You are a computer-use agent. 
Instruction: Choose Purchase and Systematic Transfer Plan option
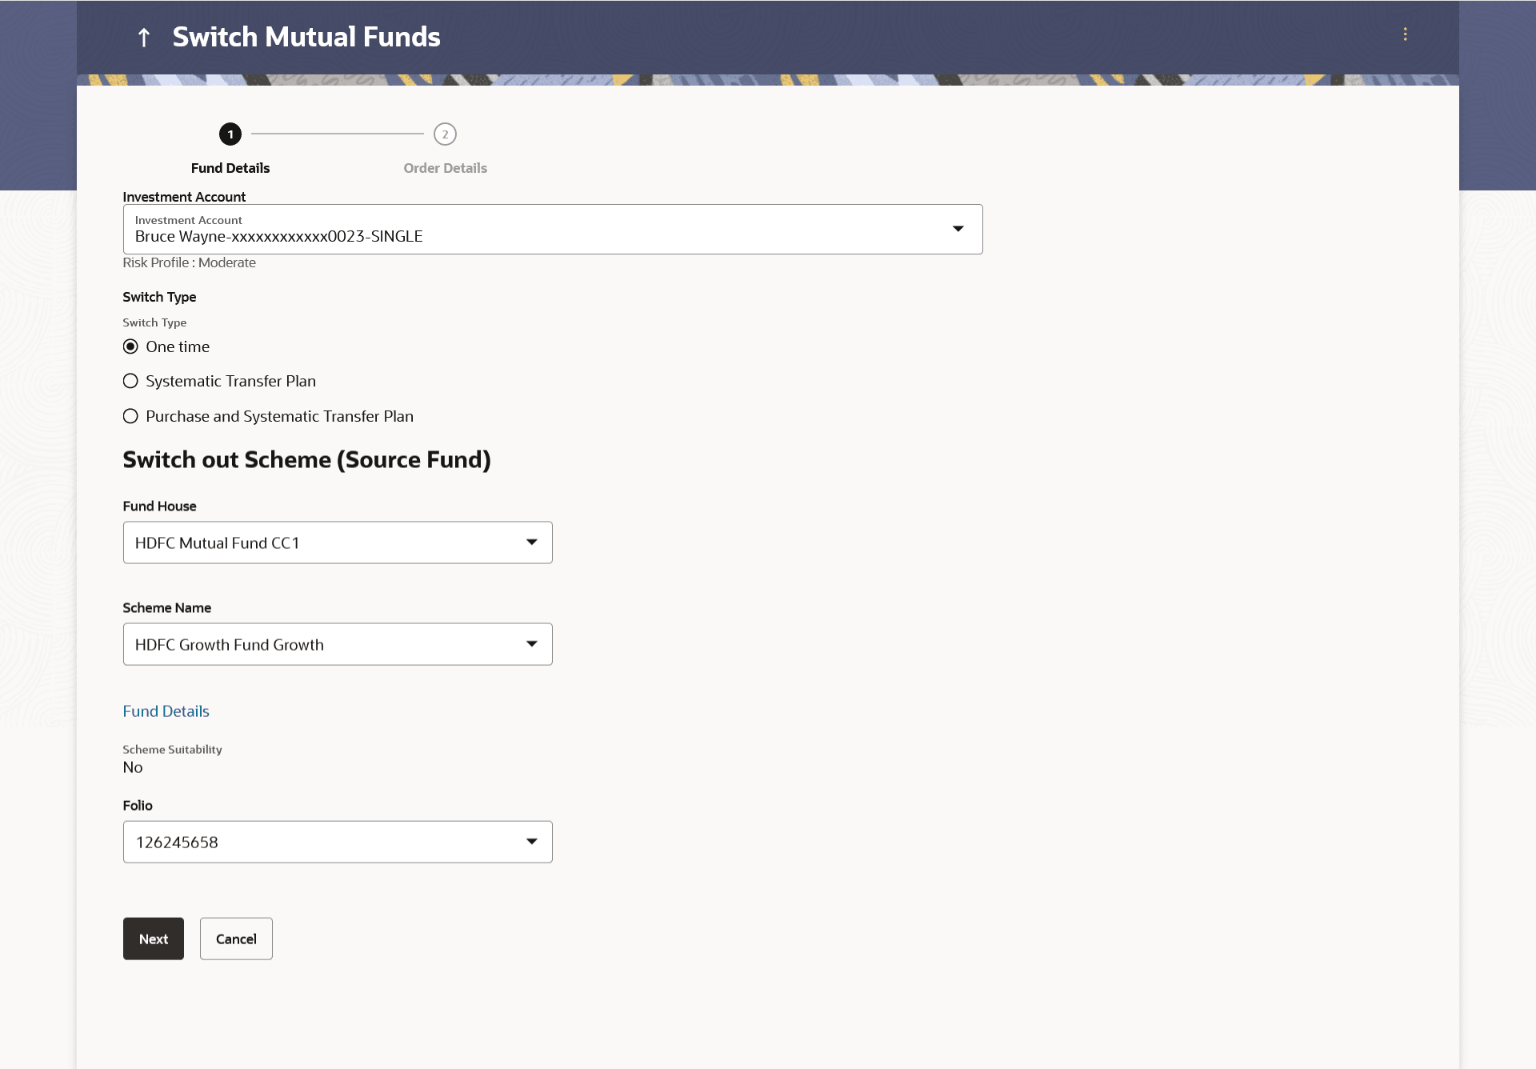130,416
